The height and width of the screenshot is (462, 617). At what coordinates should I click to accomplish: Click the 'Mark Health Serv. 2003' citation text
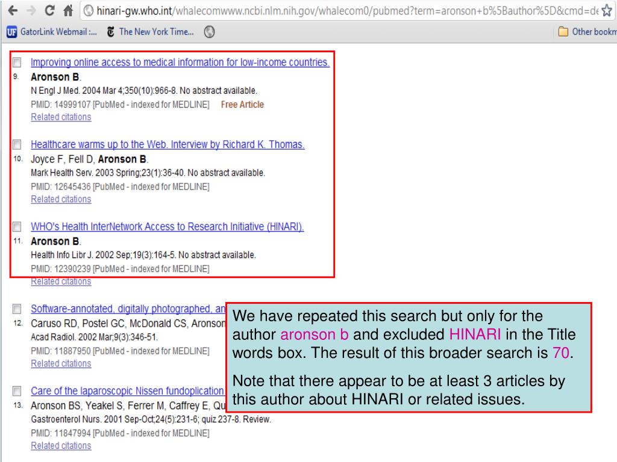click(x=148, y=173)
